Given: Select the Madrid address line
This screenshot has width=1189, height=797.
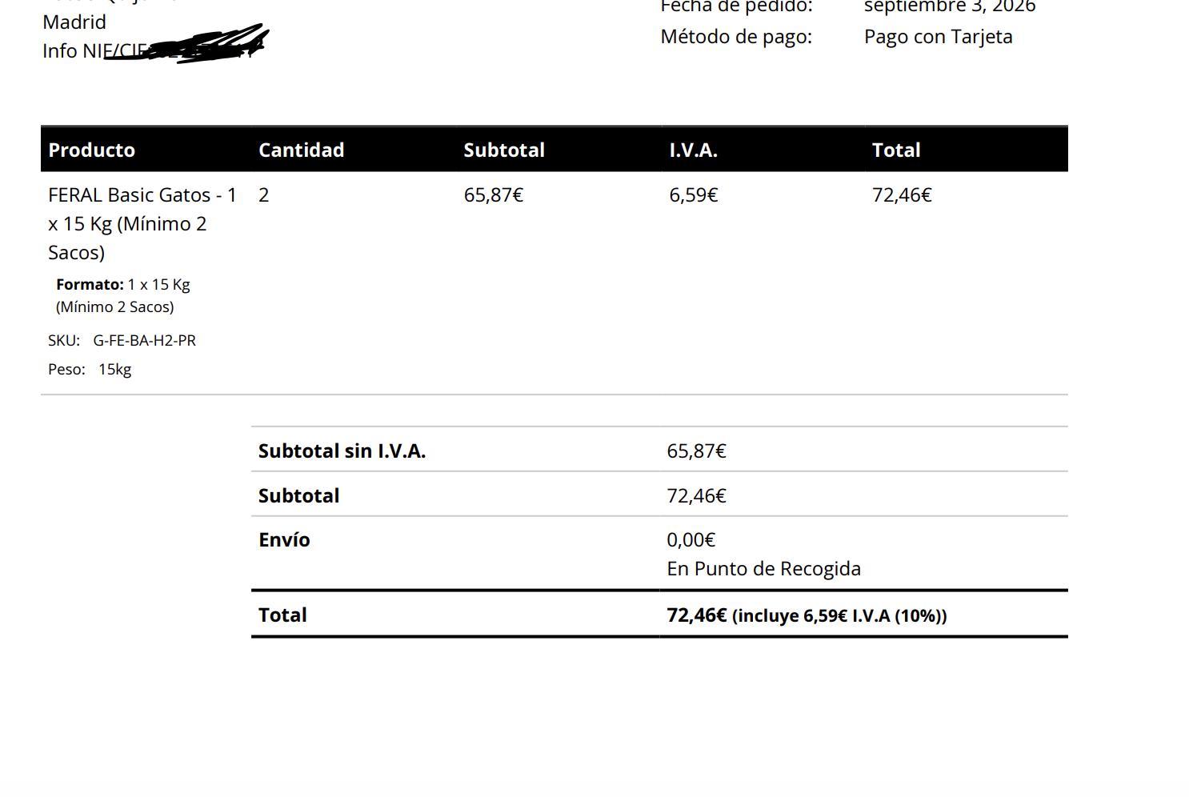Looking at the screenshot, I should pos(74,22).
